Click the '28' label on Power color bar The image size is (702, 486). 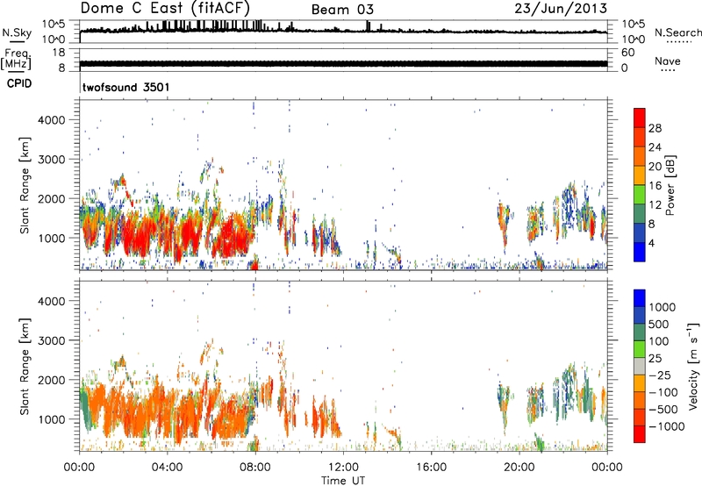coord(655,128)
